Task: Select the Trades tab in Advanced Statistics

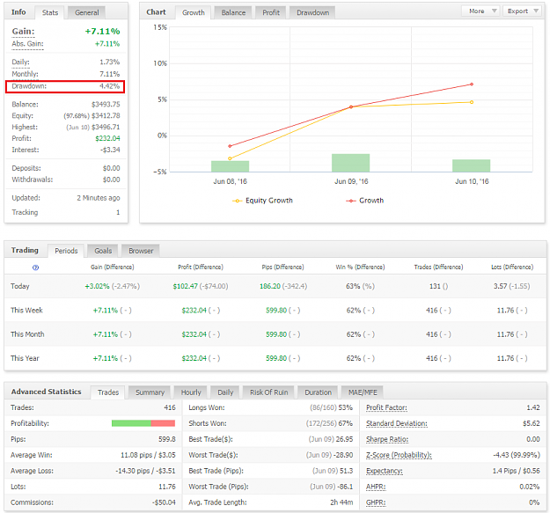Action: coord(108,392)
